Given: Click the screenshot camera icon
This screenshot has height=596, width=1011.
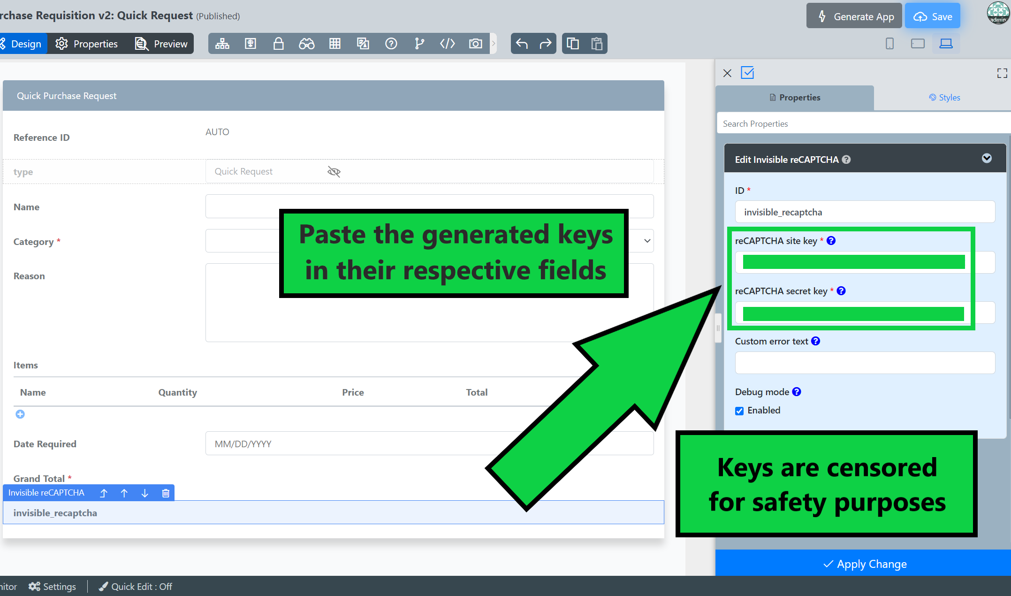Looking at the screenshot, I should [475, 44].
